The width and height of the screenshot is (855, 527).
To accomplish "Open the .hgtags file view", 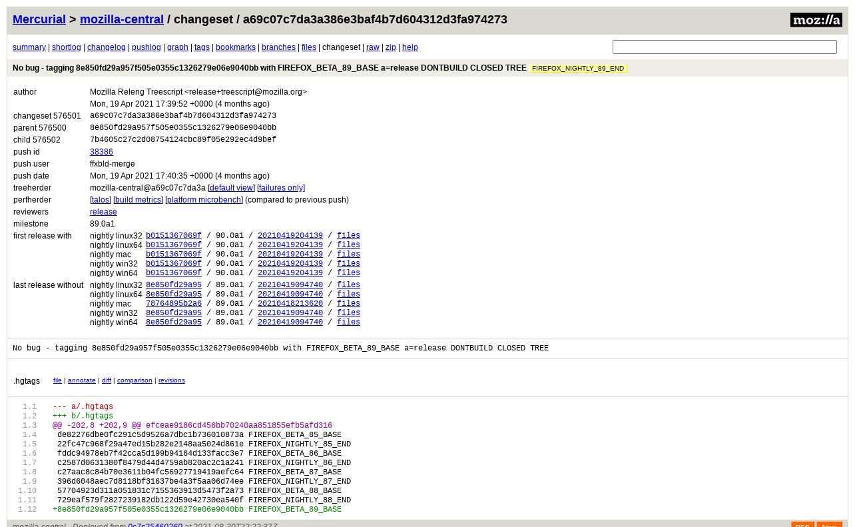I will pos(57,380).
